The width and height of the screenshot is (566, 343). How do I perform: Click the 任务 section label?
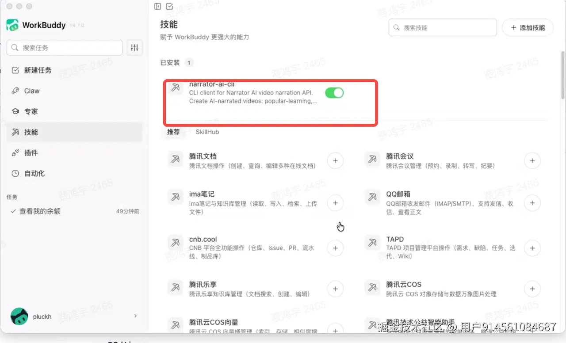[x=12, y=197]
